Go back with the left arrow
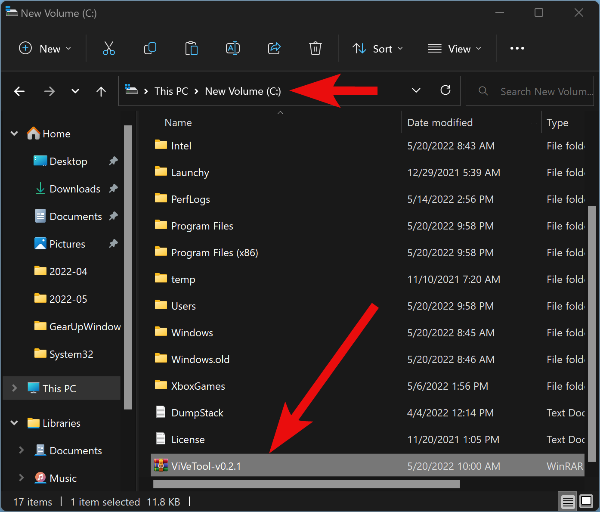 pyautogui.click(x=19, y=91)
